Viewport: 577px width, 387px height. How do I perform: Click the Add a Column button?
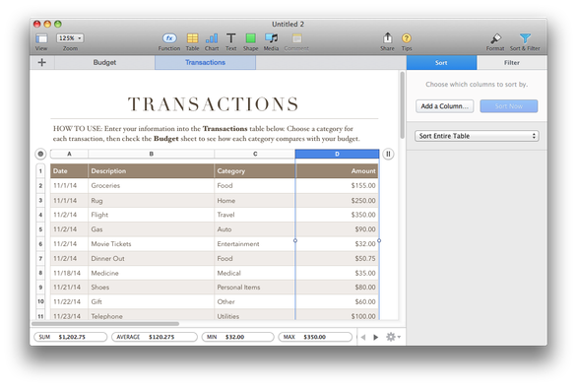click(444, 106)
